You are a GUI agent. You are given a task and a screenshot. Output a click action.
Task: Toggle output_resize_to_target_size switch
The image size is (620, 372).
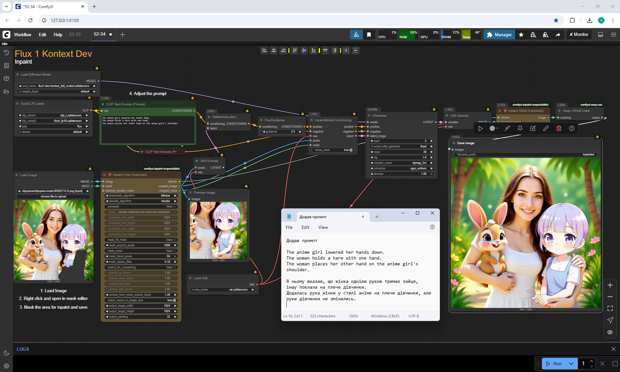[x=174, y=300]
